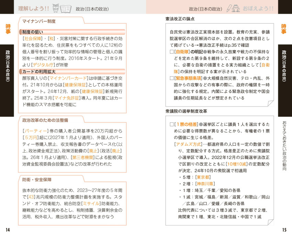Click the orange keyword 税 in brackets
Screen dimensions: 292x239
point(52,38)
